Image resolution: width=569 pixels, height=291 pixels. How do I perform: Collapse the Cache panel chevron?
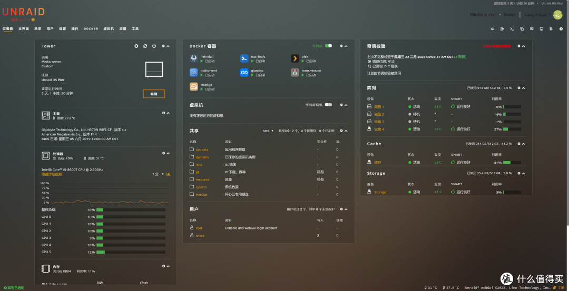tap(524, 144)
